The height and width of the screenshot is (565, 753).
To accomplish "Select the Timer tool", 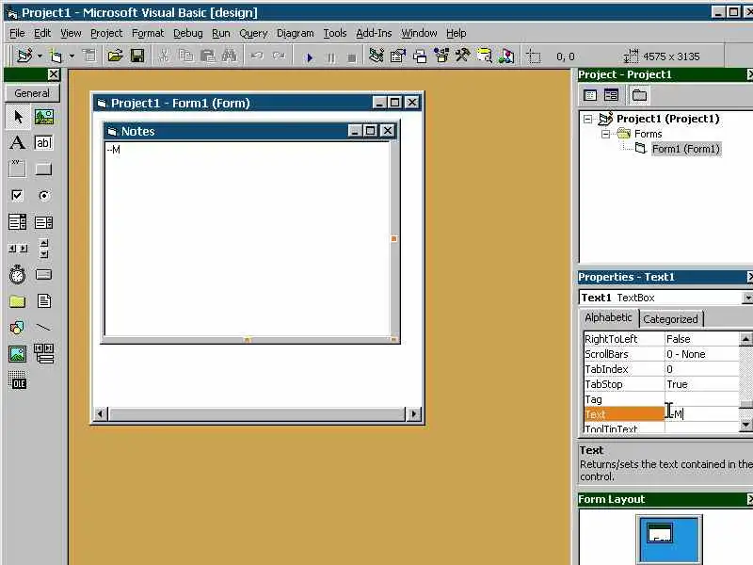I will click(18, 275).
